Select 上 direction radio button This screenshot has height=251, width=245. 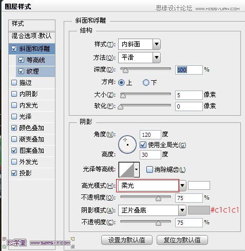(122, 83)
